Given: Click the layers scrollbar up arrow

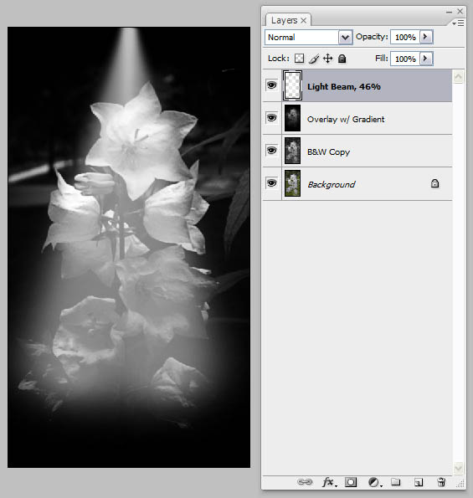Looking at the screenshot, I should [x=459, y=76].
